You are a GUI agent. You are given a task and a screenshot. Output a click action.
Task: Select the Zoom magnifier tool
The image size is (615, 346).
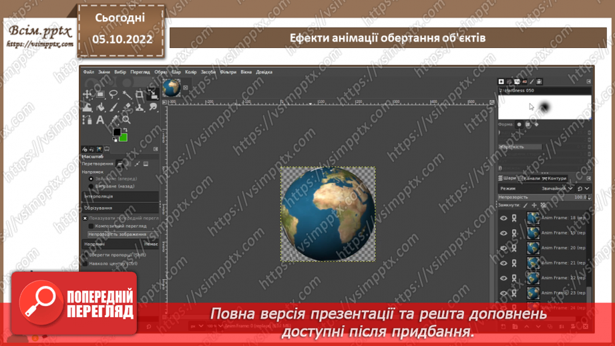tap(126, 120)
